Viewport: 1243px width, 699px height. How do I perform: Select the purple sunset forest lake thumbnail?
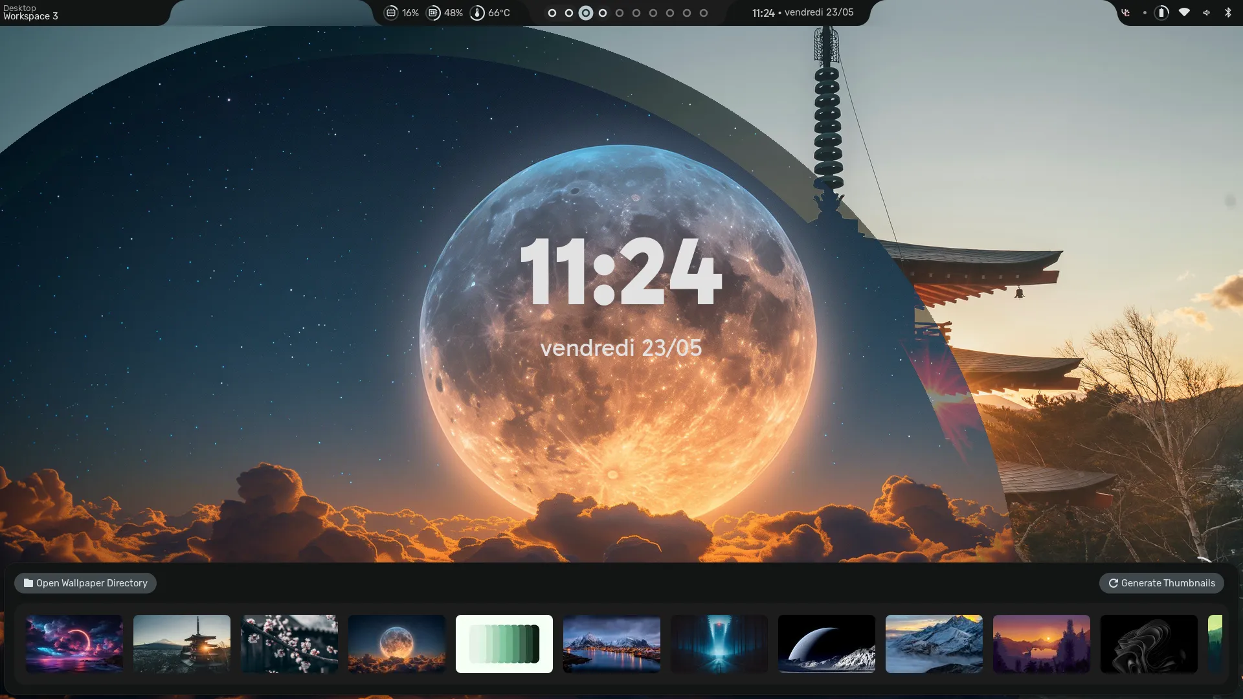click(x=1042, y=644)
